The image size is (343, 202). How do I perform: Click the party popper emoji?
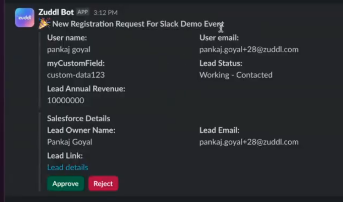tap(44, 24)
